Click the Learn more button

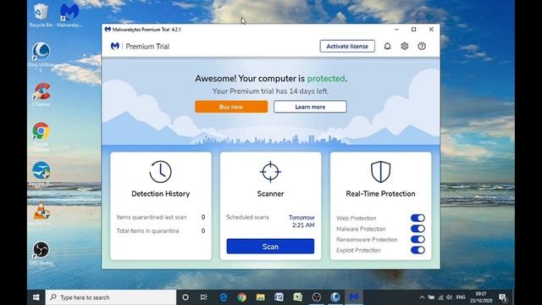click(x=310, y=107)
